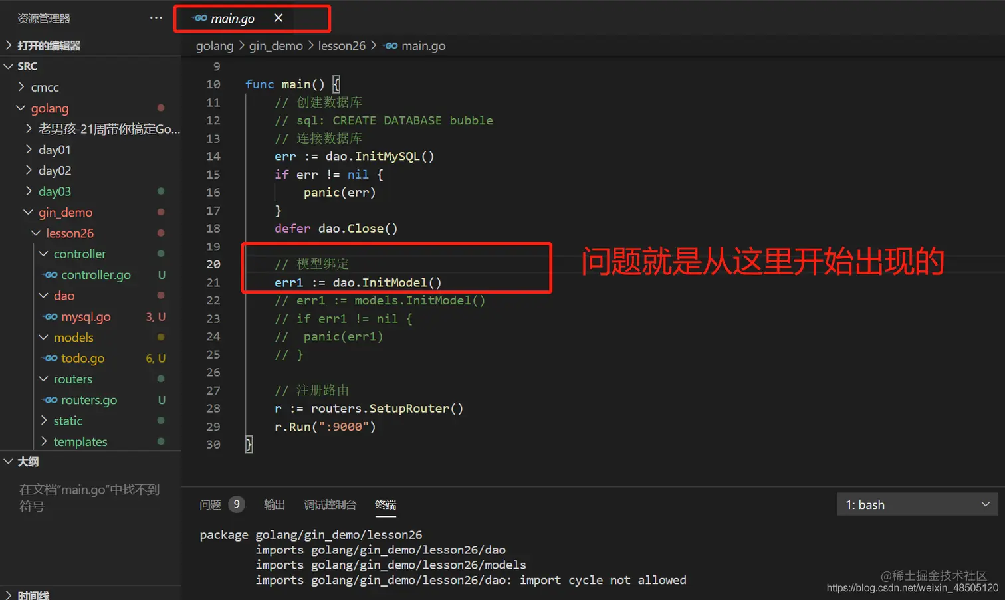This screenshot has height=600, width=1005.
Task: Click the problems count badge 9
Action: 237,505
